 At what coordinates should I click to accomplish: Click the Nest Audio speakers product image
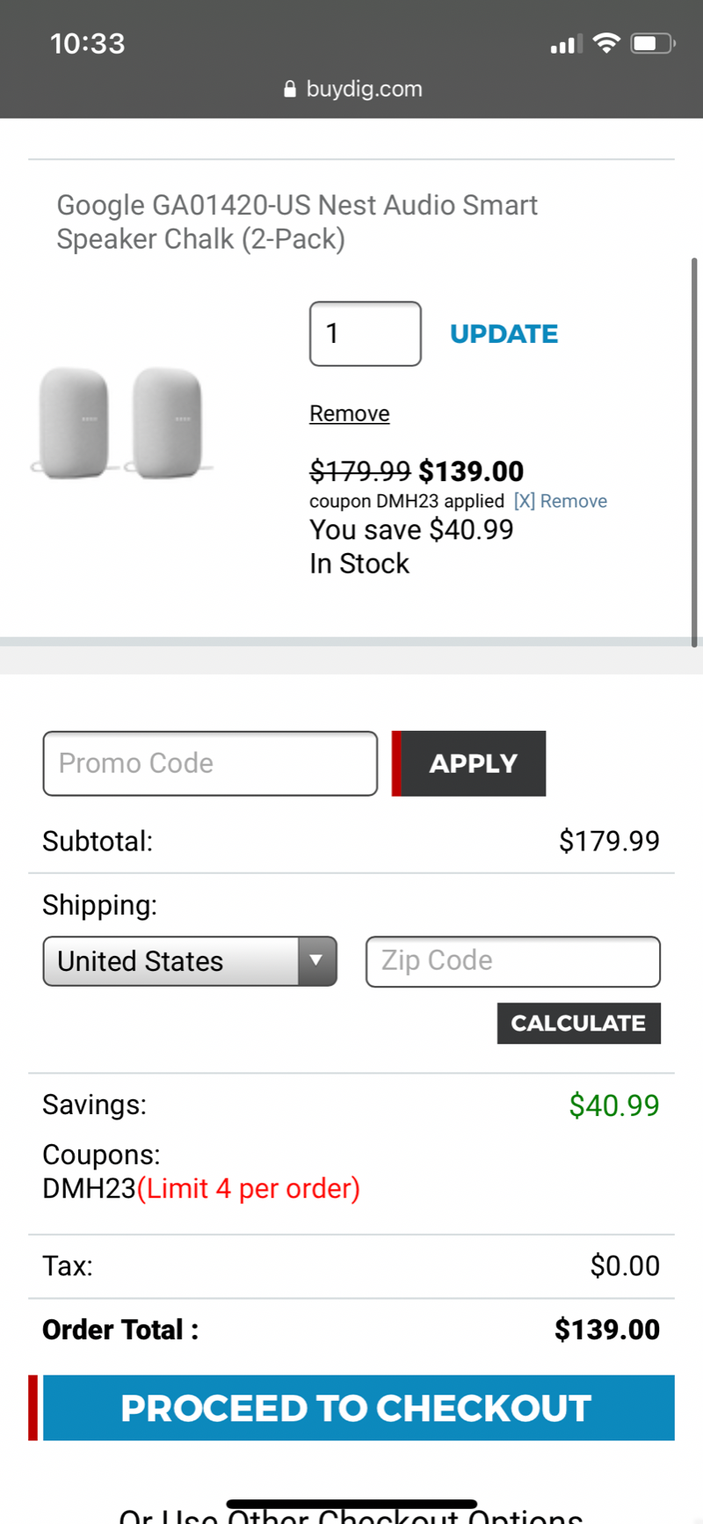pyautogui.click(x=123, y=422)
